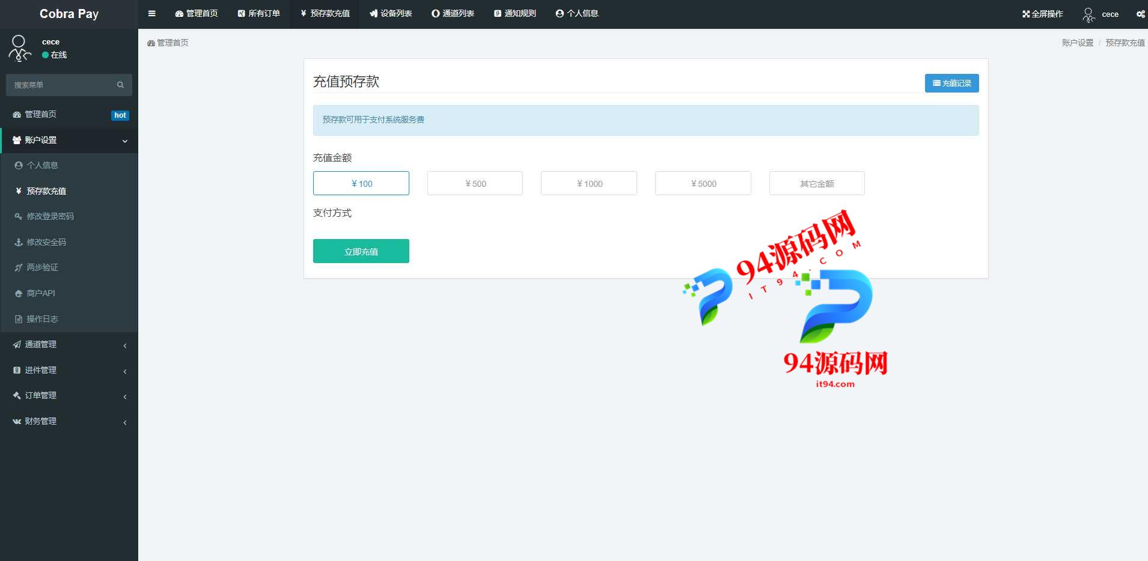Click the gavel icon beside 订单管理
Image resolution: width=1148 pixels, height=561 pixels.
coord(17,395)
